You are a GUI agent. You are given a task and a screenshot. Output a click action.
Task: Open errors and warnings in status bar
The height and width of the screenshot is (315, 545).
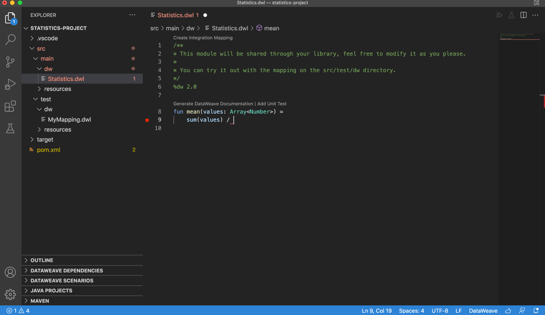point(18,311)
